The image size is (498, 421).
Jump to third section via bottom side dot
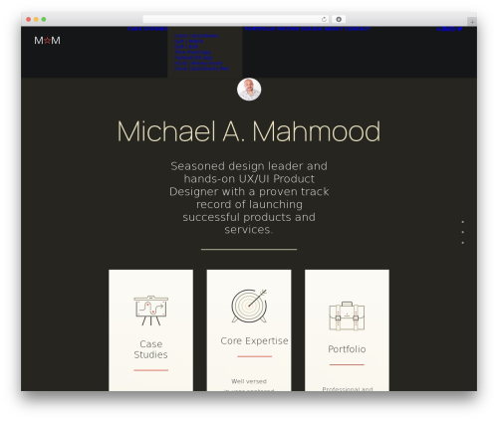(x=463, y=243)
